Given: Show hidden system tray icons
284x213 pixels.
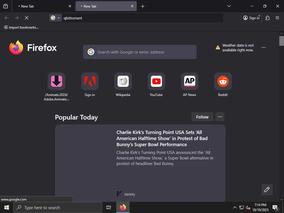Looking at the screenshot, I should (x=235, y=207).
